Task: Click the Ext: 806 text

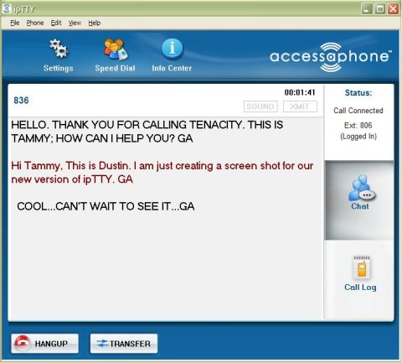Action: coord(358,125)
